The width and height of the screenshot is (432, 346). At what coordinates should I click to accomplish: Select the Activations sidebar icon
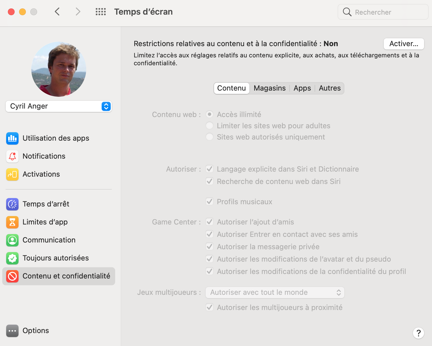click(12, 174)
